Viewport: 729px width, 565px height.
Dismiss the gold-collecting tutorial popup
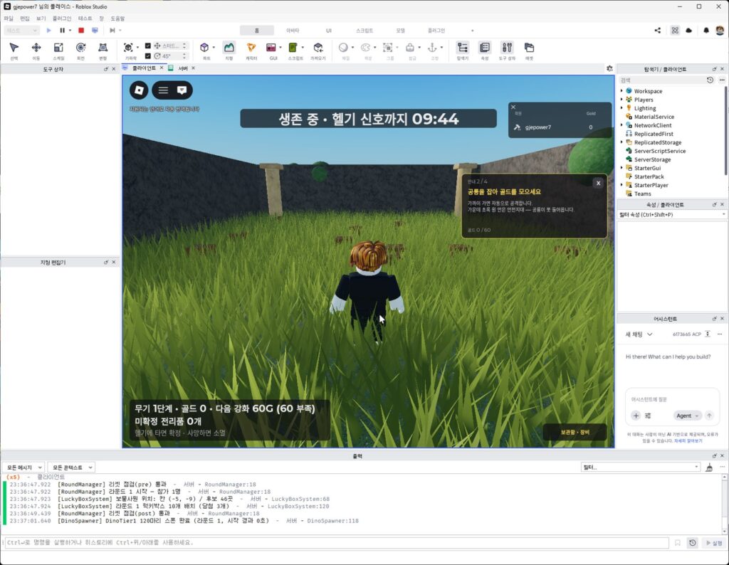598,183
